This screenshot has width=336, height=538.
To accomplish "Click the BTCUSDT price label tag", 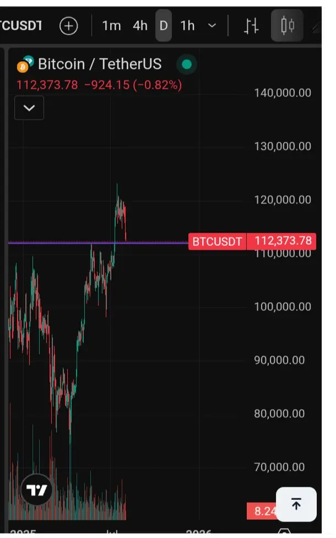I will coord(218,241).
